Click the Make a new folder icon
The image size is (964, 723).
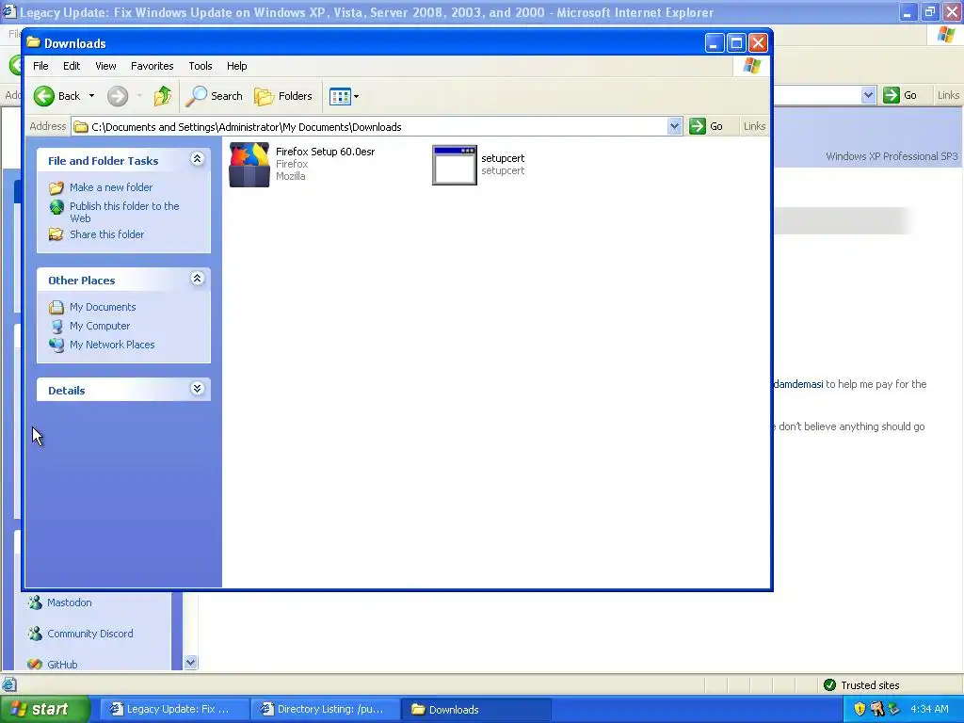pyautogui.click(x=56, y=187)
